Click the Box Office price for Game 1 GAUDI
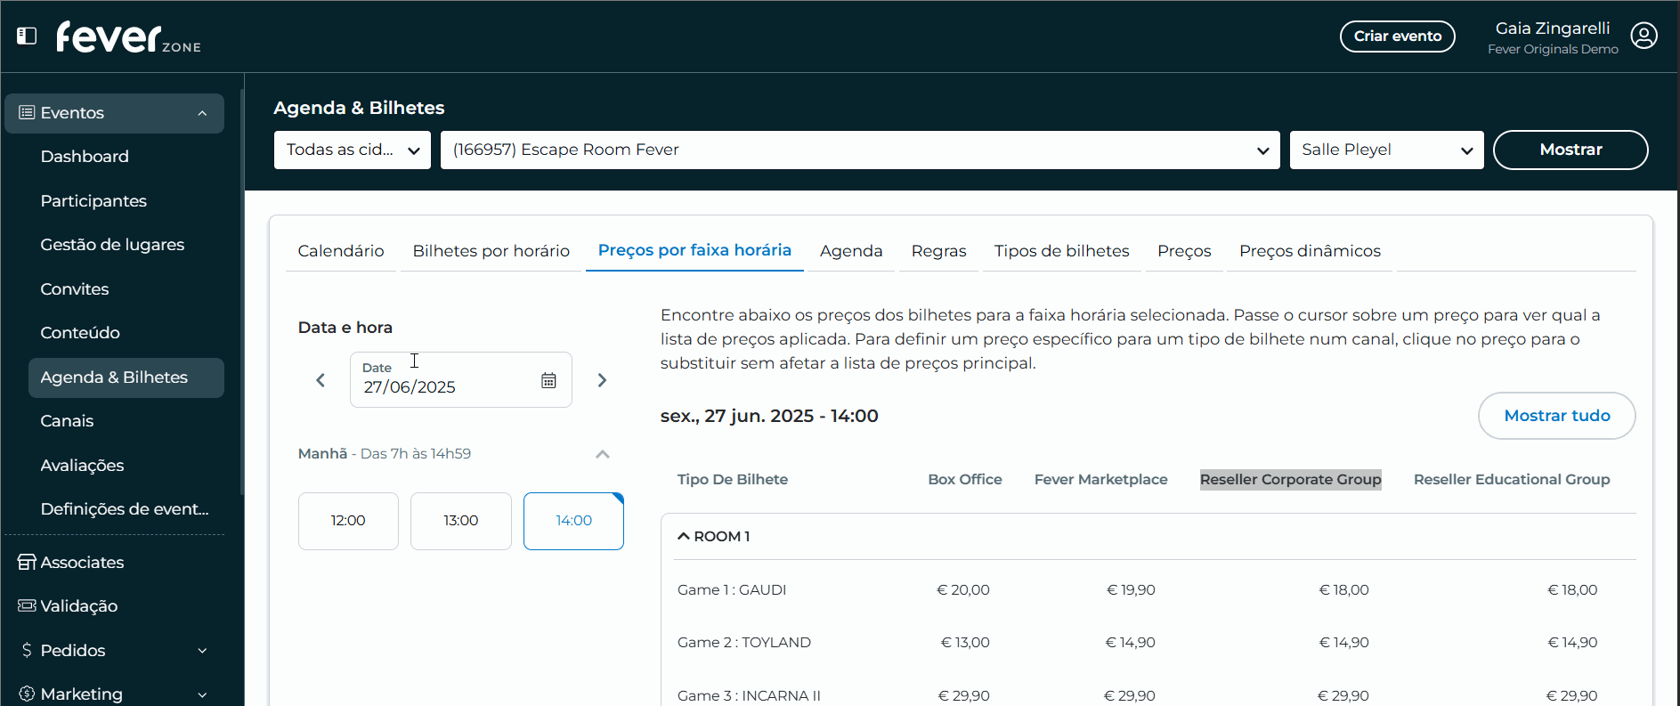 pos(963,590)
